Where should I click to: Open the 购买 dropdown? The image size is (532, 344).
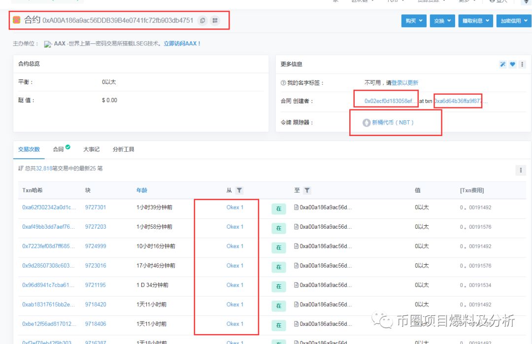(x=414, y=21)
